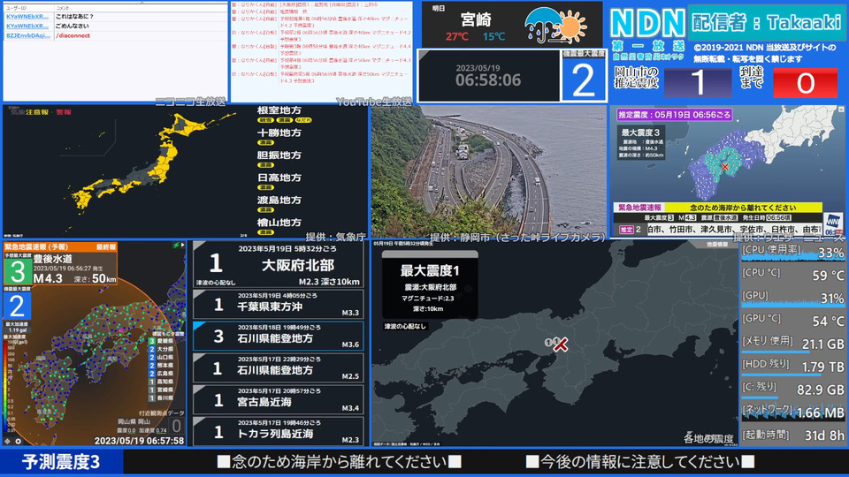Select the 千葉県東方沖 M3.3 earthquake entry
This screenshot has height=477, width=849.
point(279,304)
